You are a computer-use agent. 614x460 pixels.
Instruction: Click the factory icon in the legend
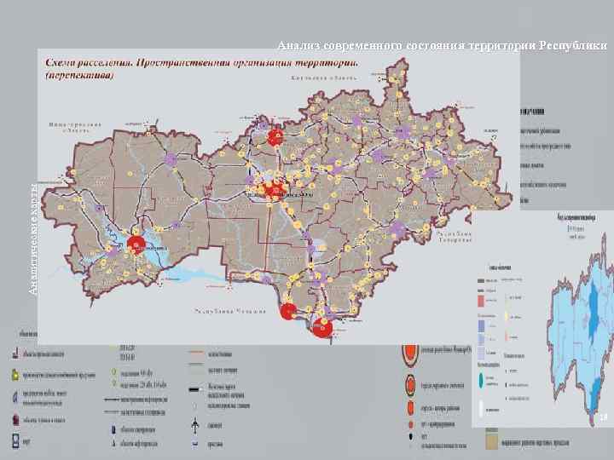15,354
